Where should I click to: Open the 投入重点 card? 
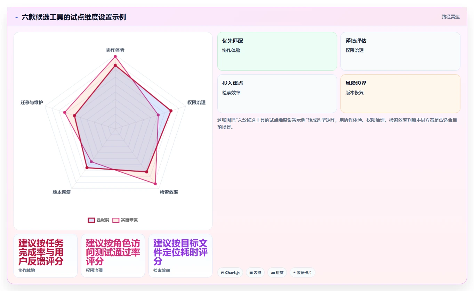[277, 94]
